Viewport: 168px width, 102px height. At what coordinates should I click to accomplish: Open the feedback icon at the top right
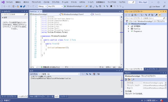tap(164, 6)
